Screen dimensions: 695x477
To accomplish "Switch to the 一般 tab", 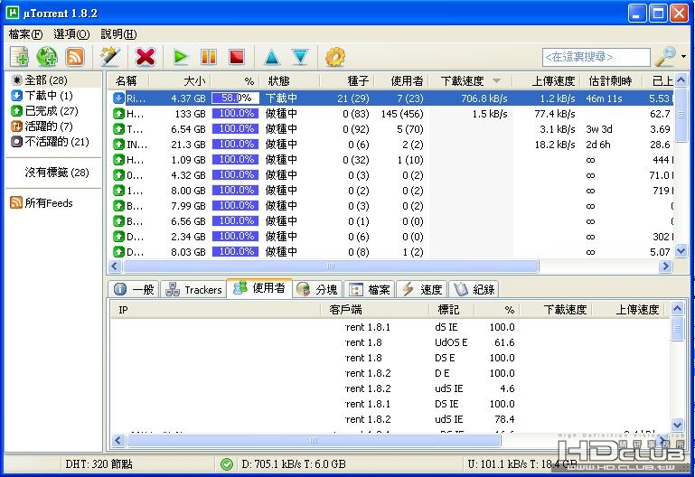I will coord(134,290).
